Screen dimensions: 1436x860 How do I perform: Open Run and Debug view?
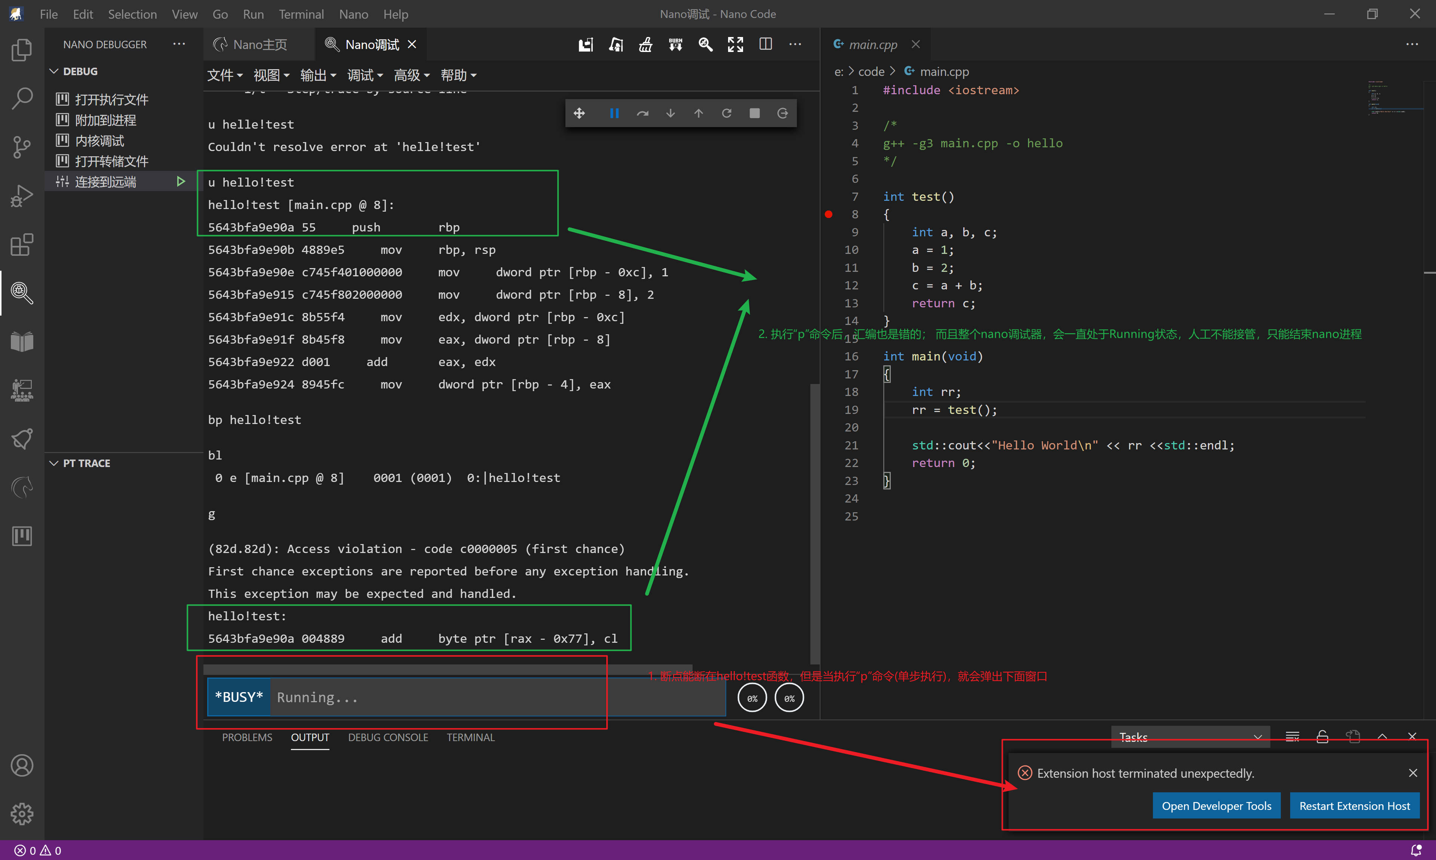click(x=22, y=196)
